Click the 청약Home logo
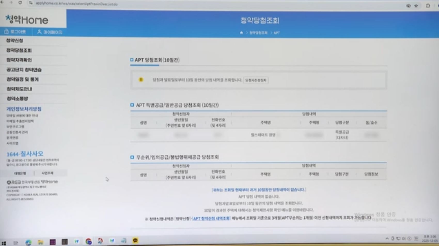The width and height of the screenshot is (439, 246). click(27, 19)
